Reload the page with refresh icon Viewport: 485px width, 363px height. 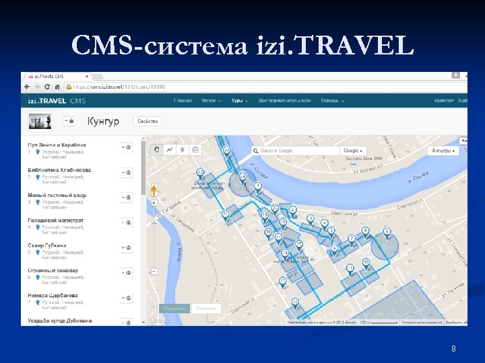[47, 87]
